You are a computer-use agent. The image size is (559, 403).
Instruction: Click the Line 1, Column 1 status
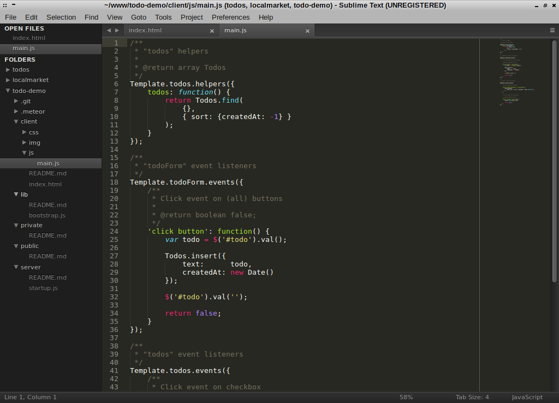(x=31, y=397)
